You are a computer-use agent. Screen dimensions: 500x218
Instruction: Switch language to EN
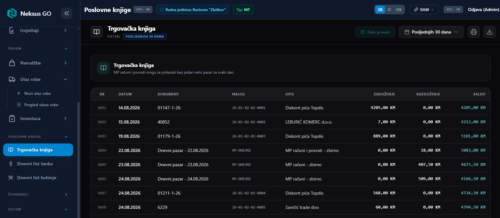click(x=399, y=9)
